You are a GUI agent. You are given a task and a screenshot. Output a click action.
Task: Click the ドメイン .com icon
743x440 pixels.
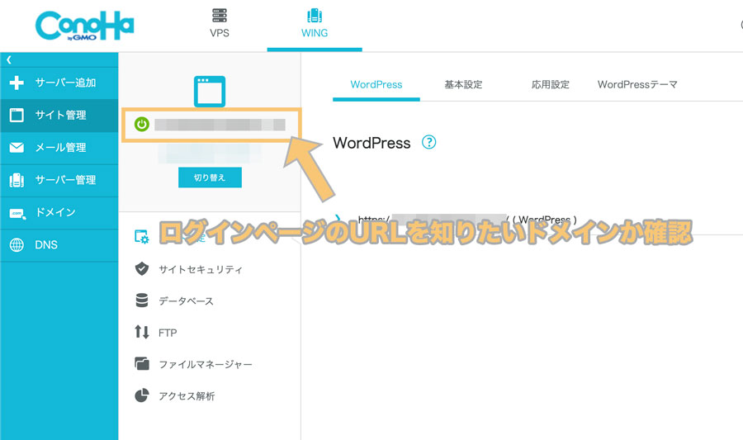point(17,213)
